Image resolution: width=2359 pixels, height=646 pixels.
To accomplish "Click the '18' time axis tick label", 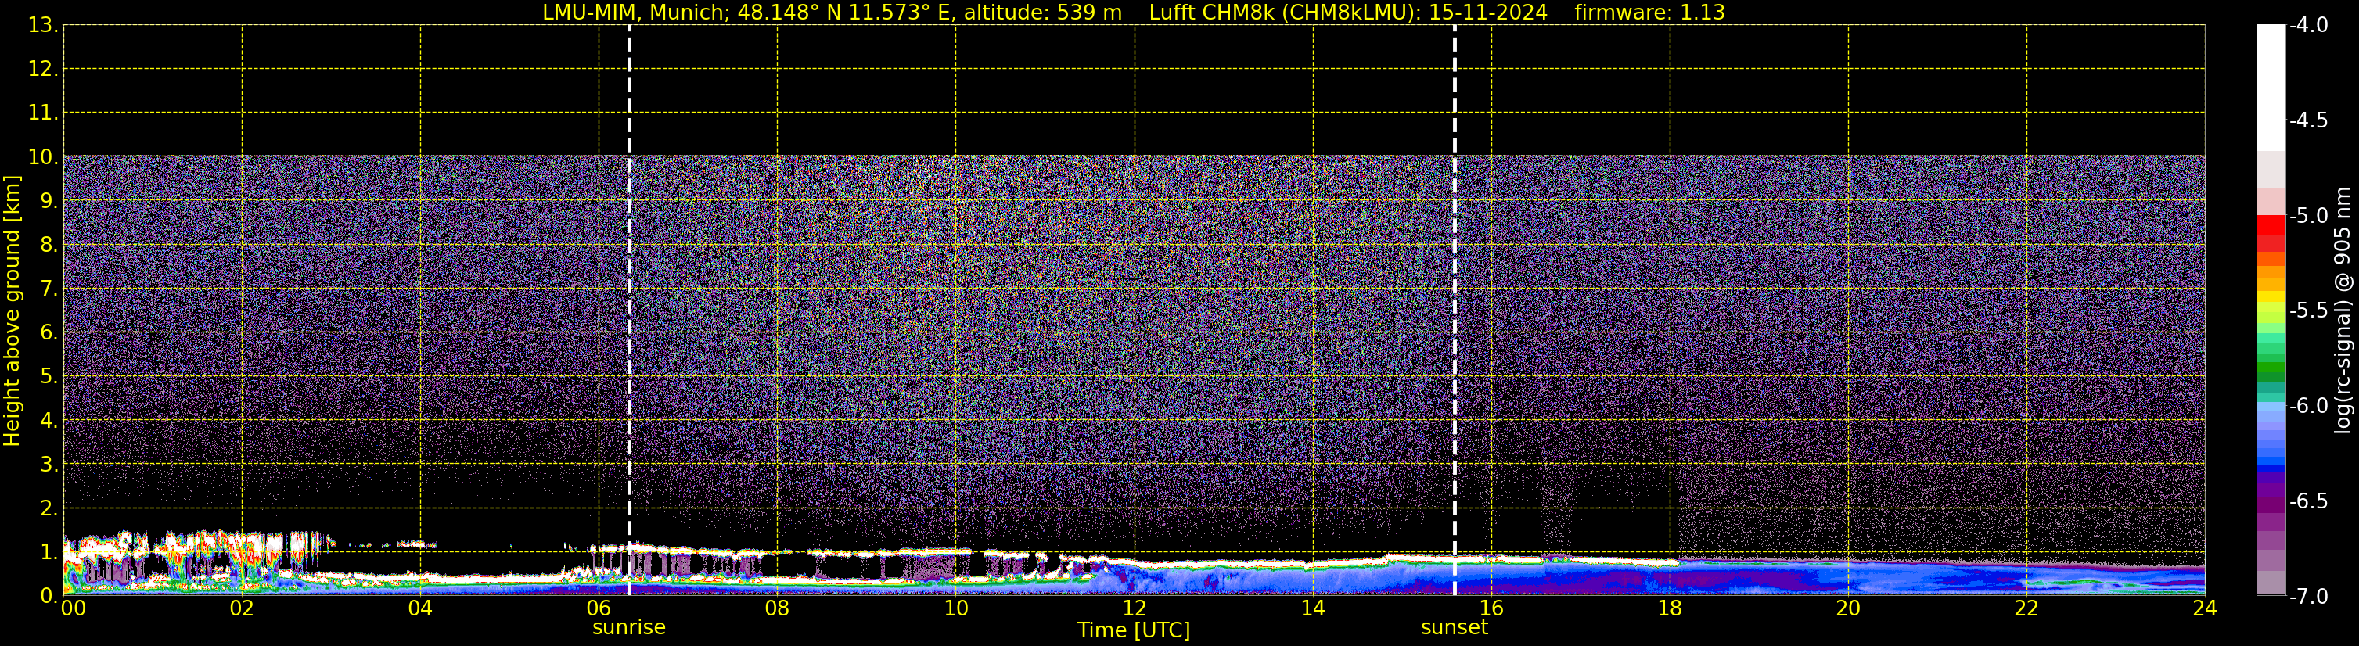I will tap(1670, 608).
